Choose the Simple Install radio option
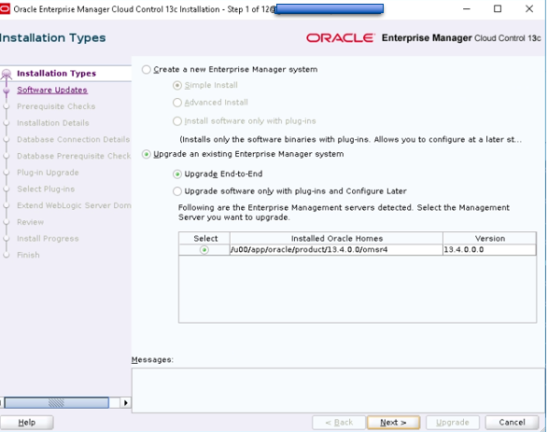 [x=177, y=85]
